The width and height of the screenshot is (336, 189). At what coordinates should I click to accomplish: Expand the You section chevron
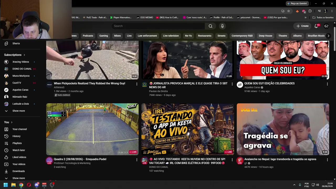pyautogui.click(x=12, y=122)
